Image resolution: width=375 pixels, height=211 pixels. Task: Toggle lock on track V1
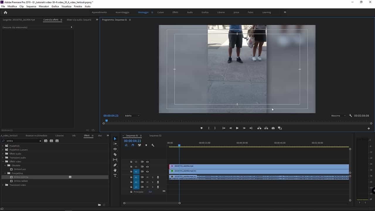point(131,172)
